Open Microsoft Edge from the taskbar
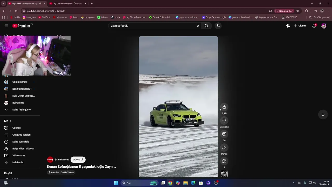Viewport: 332px width, 187px height. (x=193, y=183)
